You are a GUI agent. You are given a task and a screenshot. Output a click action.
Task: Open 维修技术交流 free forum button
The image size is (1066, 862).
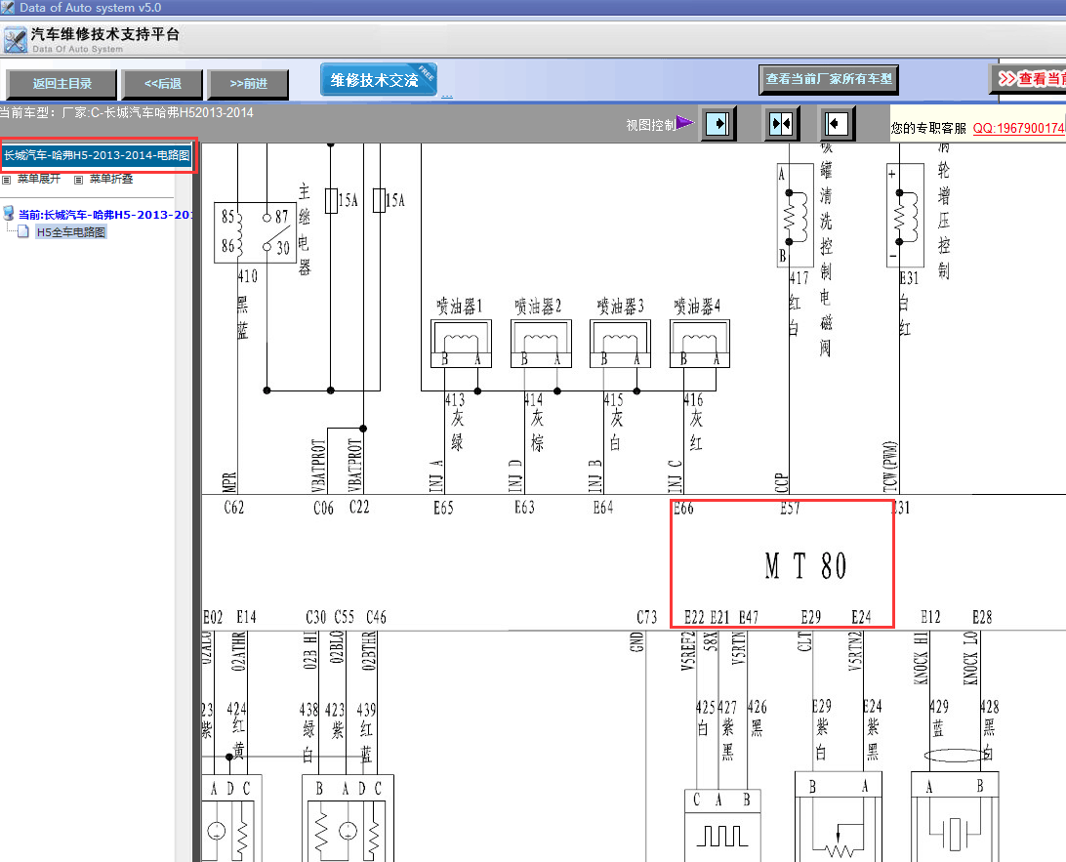[378, 79]
